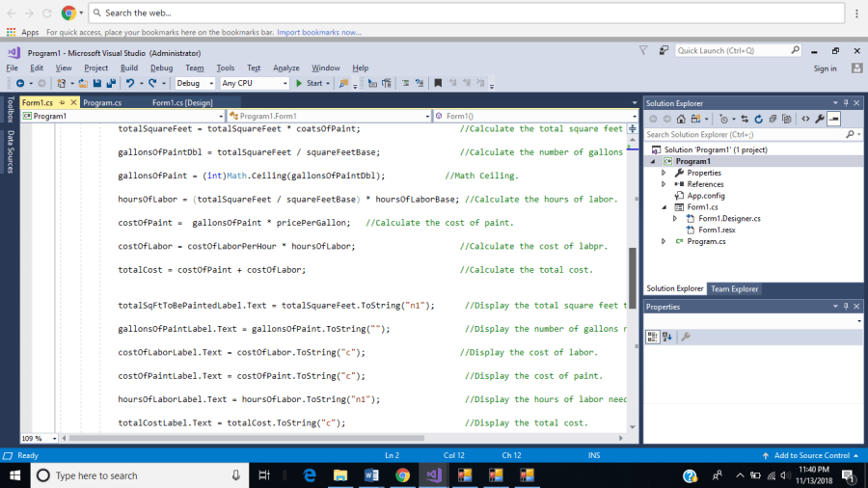This screenshot has height=488, width=868.
Task: Click the New Project toolbar icon
Action: [62, 83]
